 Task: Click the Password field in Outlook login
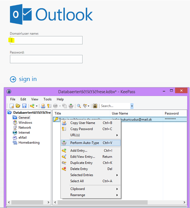46,59
